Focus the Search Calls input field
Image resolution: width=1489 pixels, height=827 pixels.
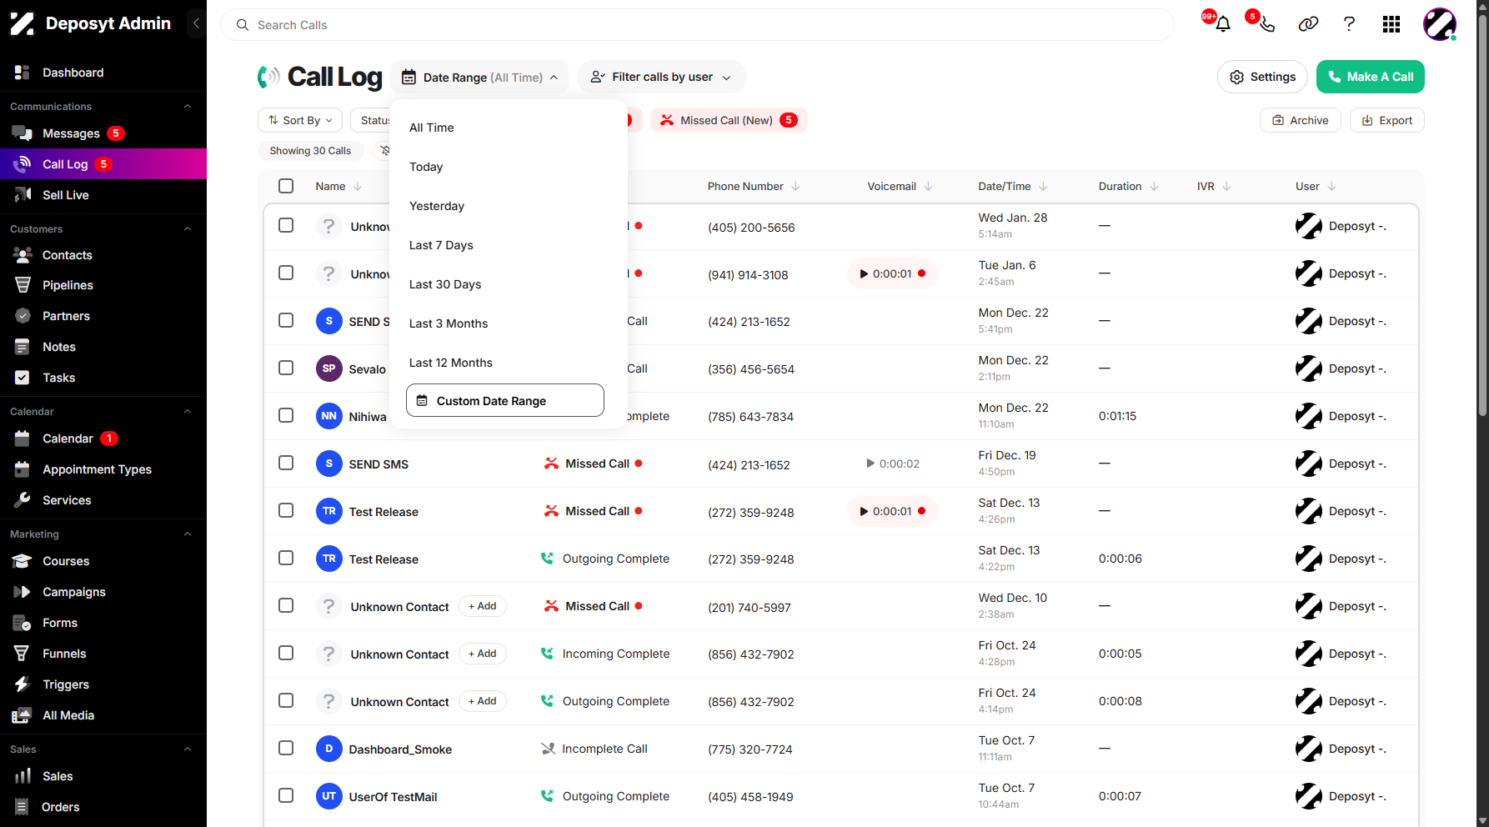point(697,25)
